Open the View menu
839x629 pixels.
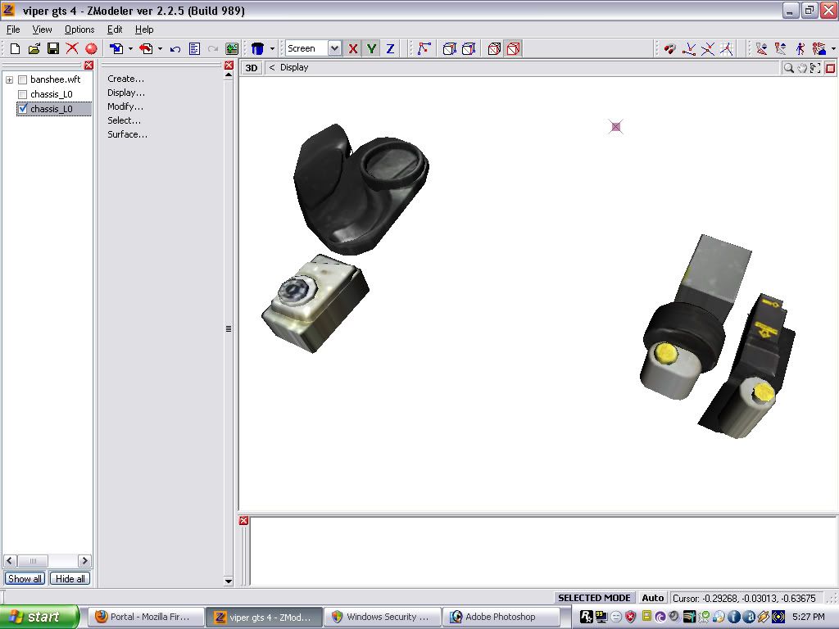tap(42, 29)
